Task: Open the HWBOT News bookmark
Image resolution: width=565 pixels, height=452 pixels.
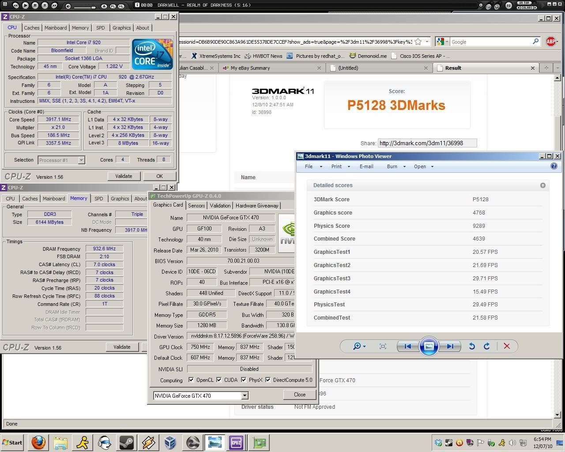Action: (264, 56)
